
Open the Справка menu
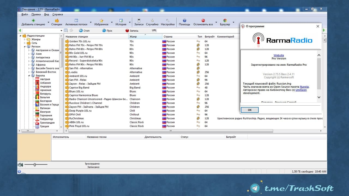[x=58, y=14]
